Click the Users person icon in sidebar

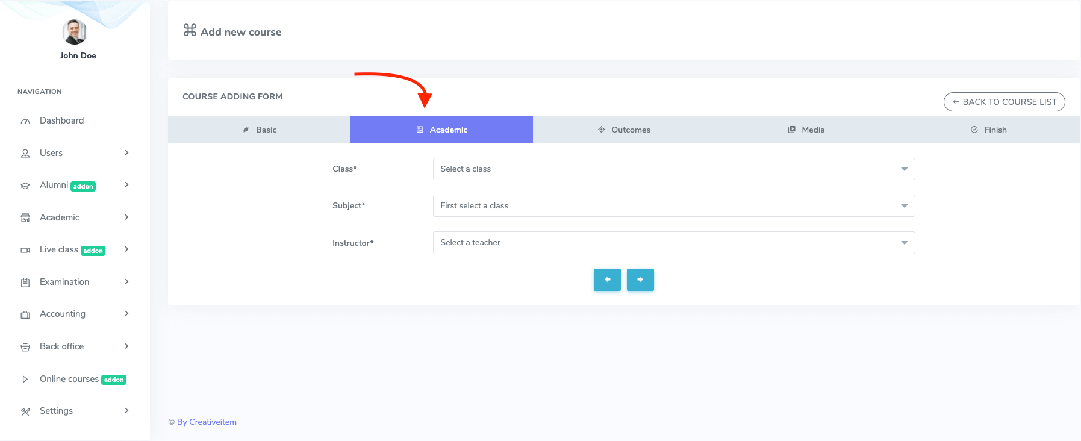pos(25,154)
